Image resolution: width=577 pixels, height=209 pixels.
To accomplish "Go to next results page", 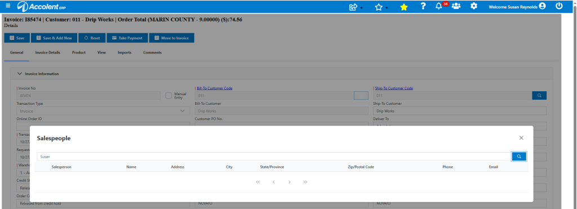I will (x=290, y=182).
